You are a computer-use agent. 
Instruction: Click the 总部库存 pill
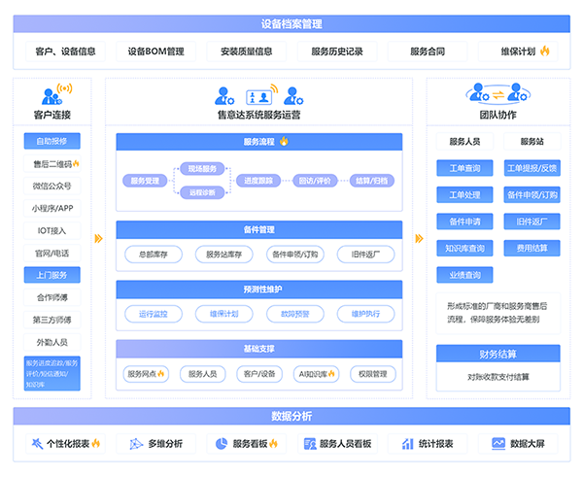[x=154, y=255]
